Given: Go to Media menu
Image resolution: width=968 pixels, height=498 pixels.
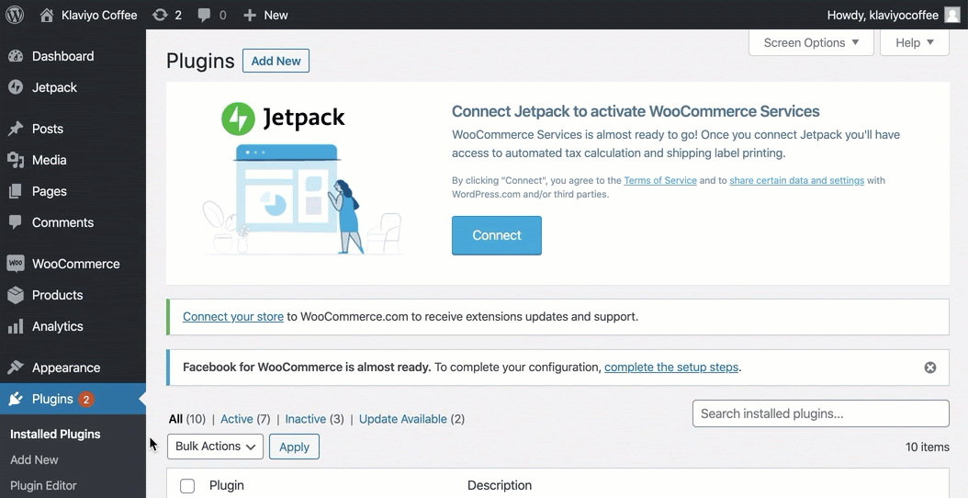Looking at the screenshot, I should point(49,160).
